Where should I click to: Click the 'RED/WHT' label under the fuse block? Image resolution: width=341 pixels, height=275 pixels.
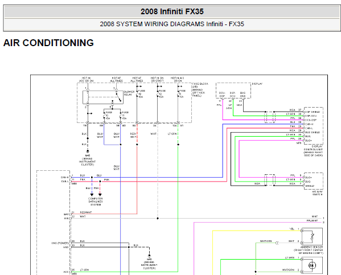(x=133, y=136)
